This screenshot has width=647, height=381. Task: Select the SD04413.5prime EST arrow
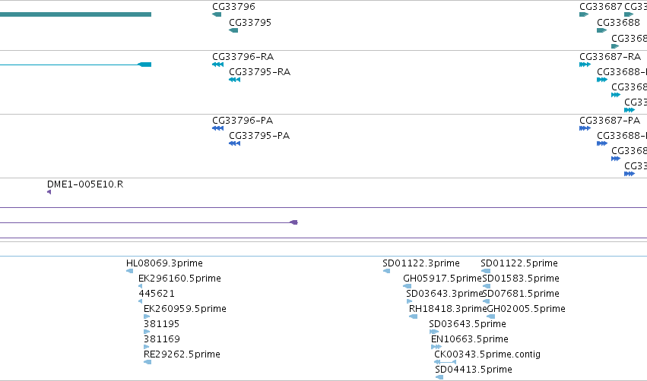[x=439, y=377]
